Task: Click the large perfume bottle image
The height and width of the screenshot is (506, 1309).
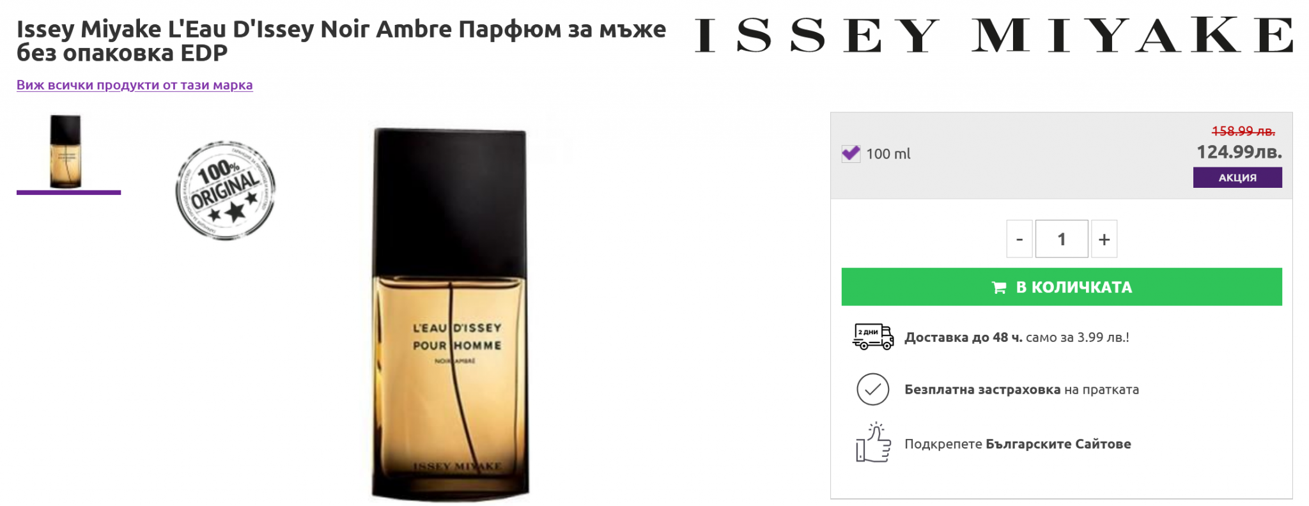Action: click(x=451, y=314)
